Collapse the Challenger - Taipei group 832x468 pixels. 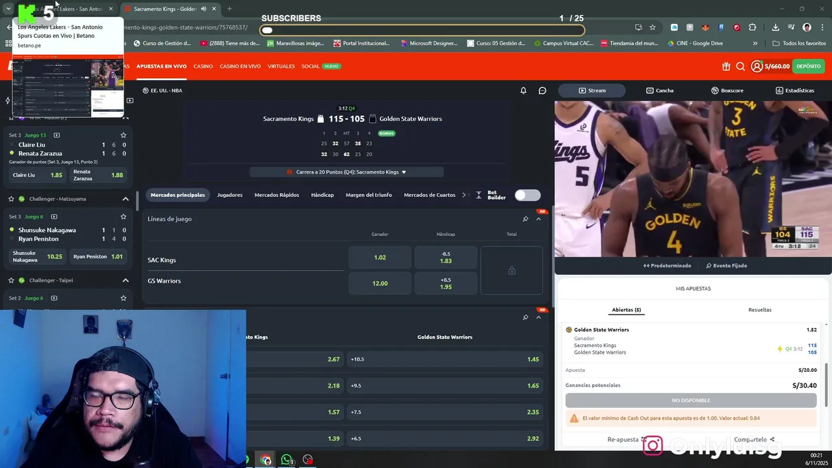coord(125,280)
